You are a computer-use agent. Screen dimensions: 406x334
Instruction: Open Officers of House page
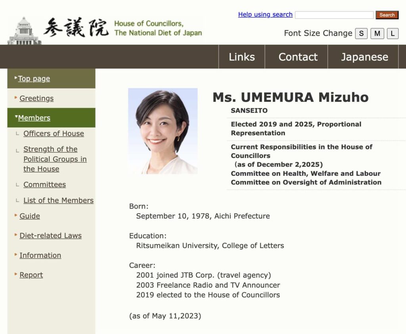[54, 134]
